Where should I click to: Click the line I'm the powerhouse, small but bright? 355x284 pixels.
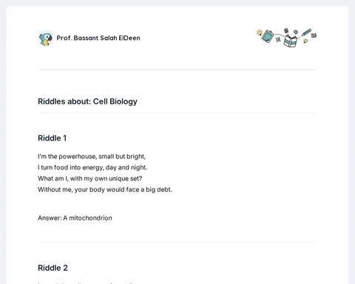click(x=92, y=157)
